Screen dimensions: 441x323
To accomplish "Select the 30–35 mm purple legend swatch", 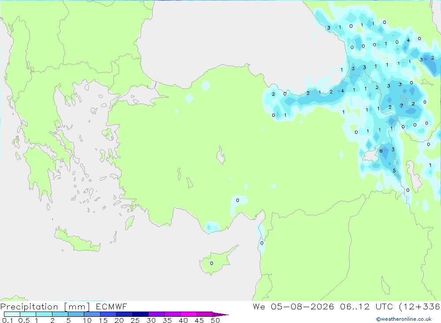I will click(x=156, y=314).
